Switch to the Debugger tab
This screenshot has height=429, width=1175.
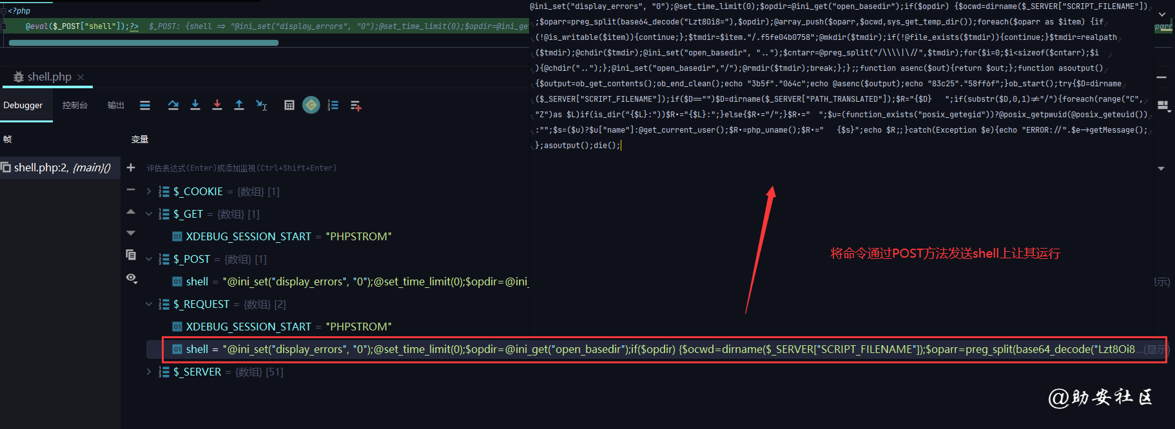pyautogui.click(x=23, y=105)
